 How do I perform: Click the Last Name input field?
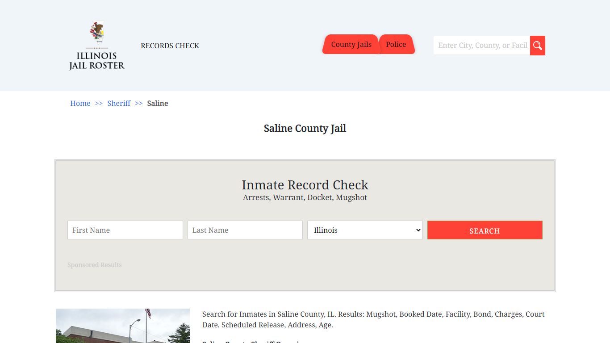245,230
